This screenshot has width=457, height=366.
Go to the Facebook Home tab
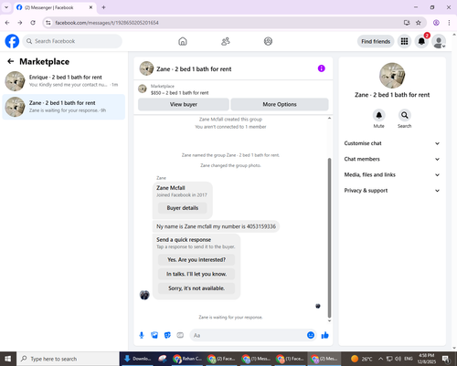[x=183, y=41]
